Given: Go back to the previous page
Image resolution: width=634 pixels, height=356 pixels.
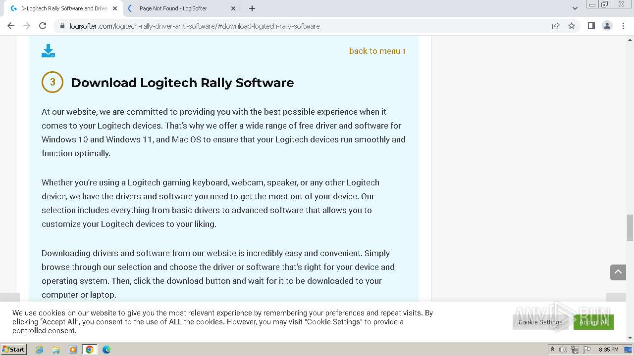Looking at the screenshot, I should click(11, 26).
